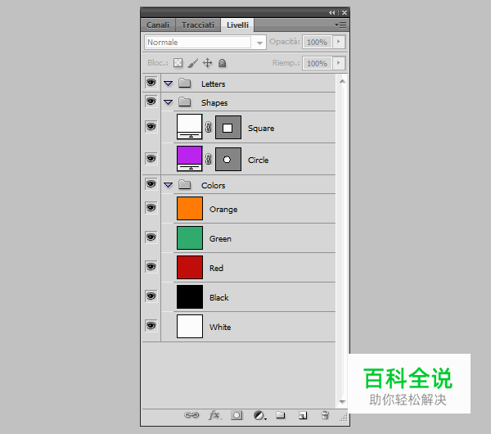Switch to the Canali tab

(158, 25)
